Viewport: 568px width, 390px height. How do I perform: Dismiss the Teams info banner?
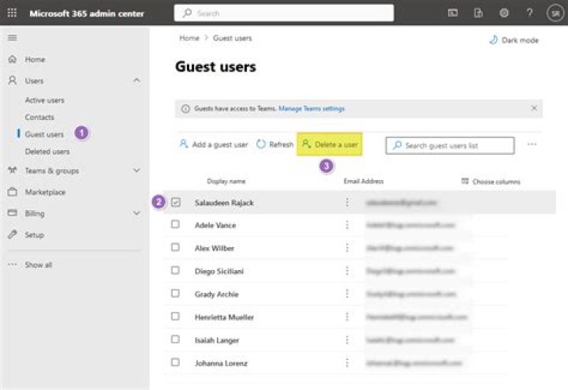(534, 108)
